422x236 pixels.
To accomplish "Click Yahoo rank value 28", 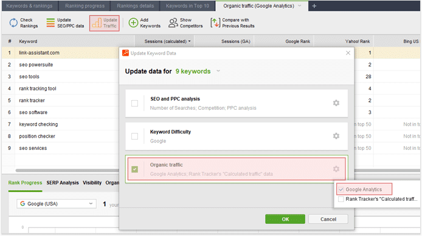I will 368,76.
